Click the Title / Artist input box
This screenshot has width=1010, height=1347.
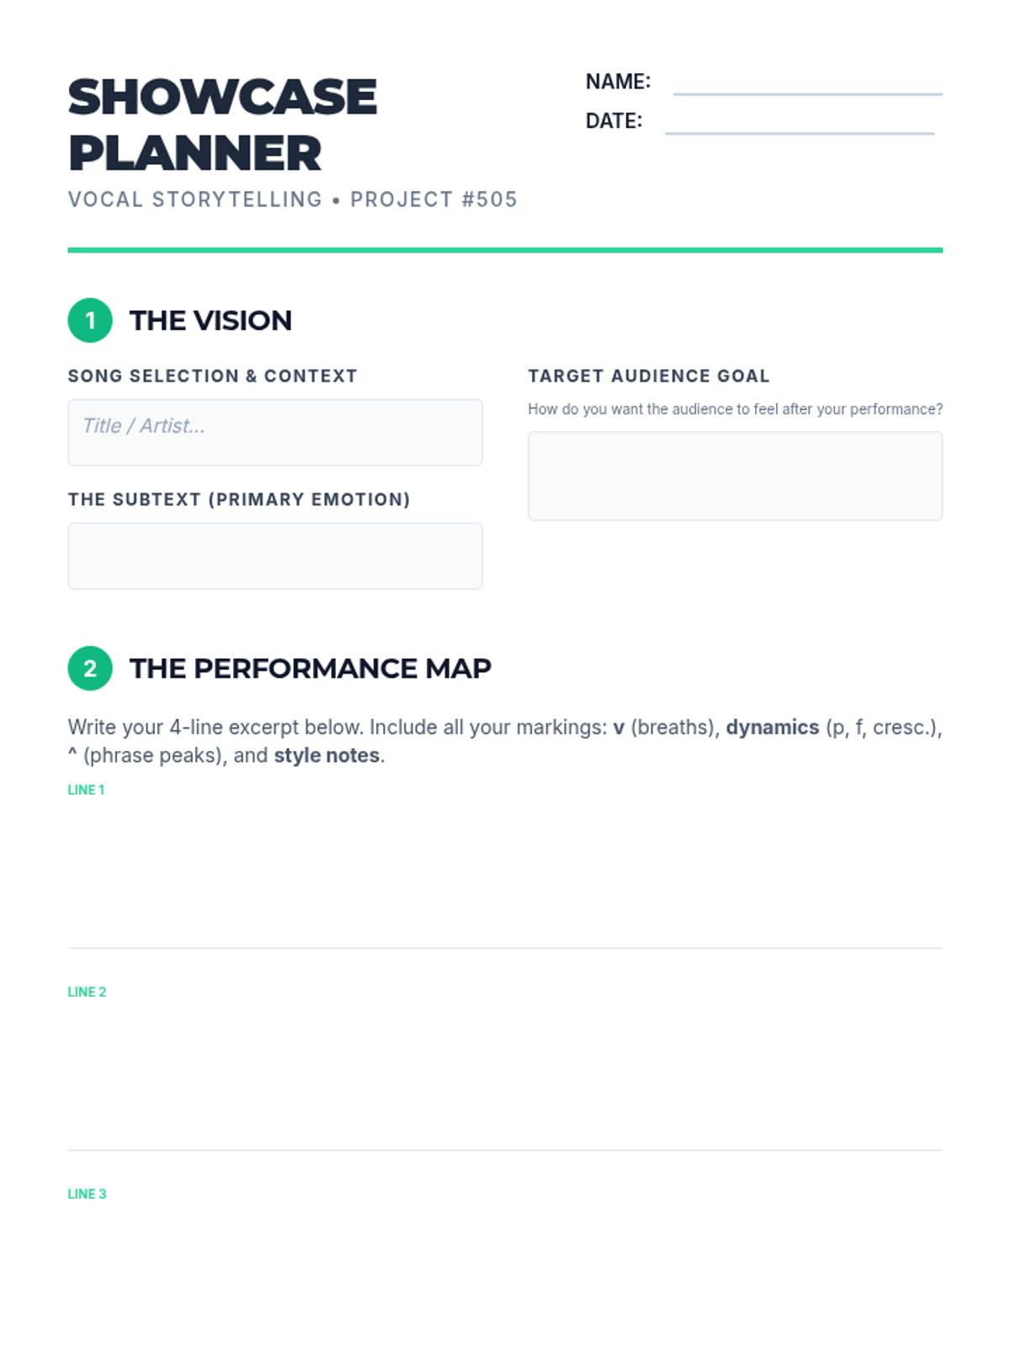pos(274,432)
